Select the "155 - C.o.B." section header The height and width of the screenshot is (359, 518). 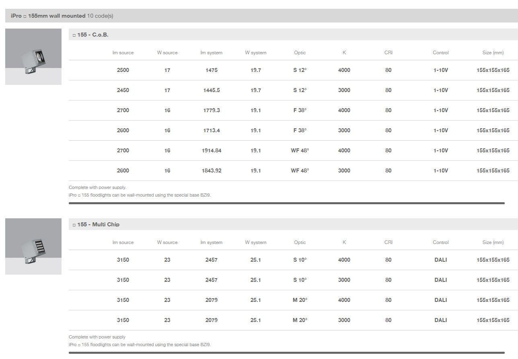pos(293,35)
